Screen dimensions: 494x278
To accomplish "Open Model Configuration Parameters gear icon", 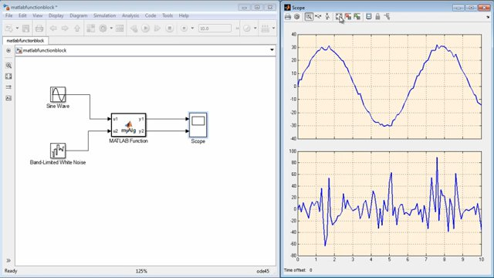I will click(103, 29).
